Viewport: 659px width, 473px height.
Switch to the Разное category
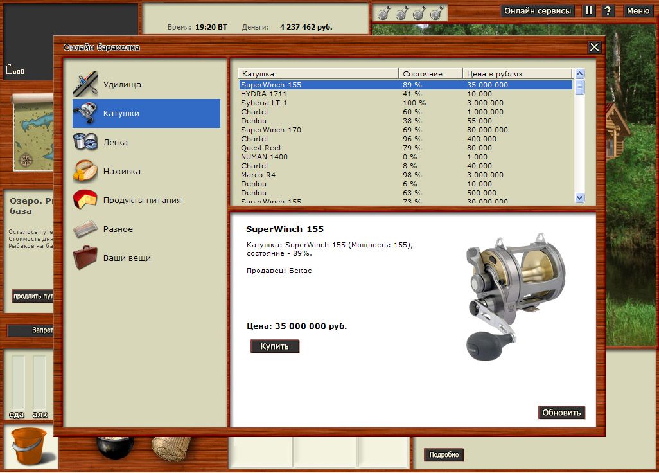point(146,229)
